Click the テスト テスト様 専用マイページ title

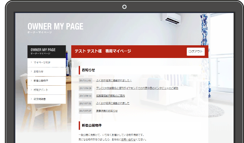point(103,51)
